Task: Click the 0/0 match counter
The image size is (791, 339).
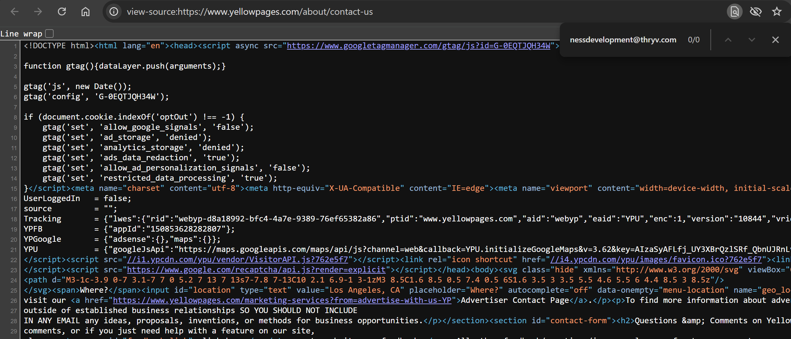Action: click(x=694, y=39)
